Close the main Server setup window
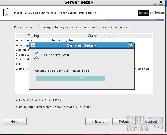The height and width of the screenshot is (135, 167). pos(161,2)
